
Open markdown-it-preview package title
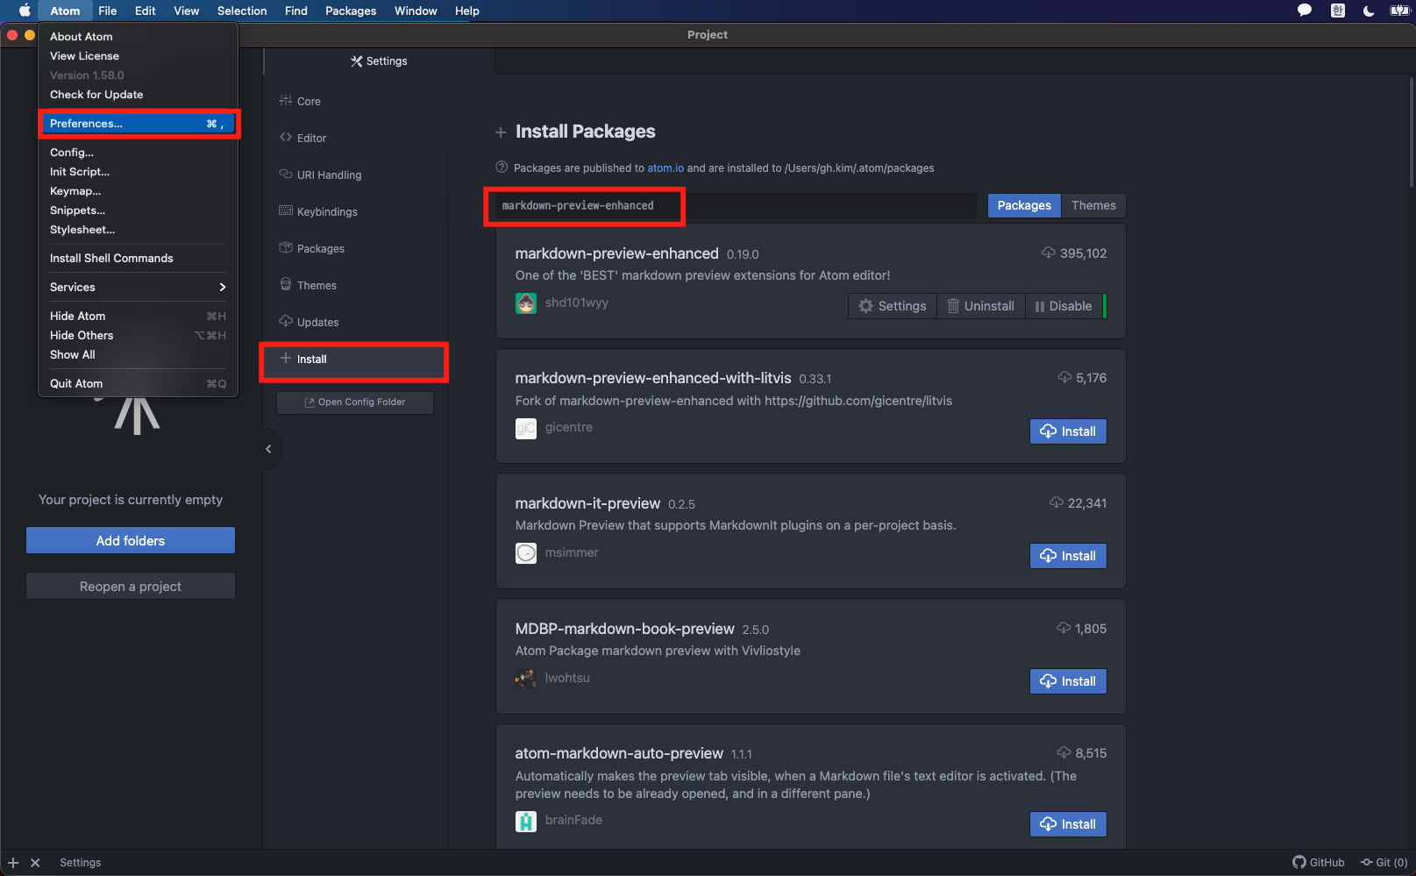point(587,503)
